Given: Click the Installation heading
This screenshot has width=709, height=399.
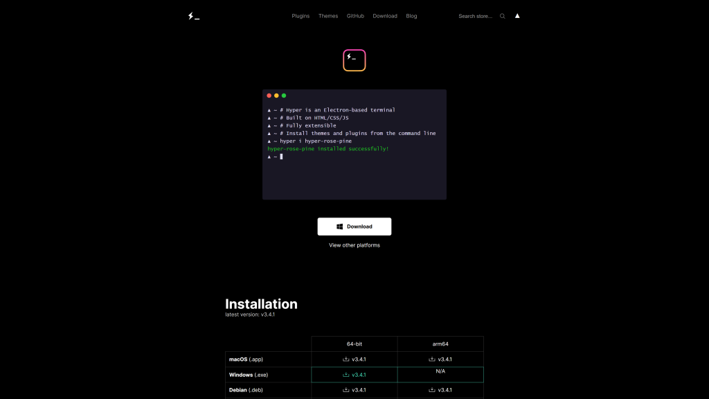Looking at the screenshot, I should 261,304.
